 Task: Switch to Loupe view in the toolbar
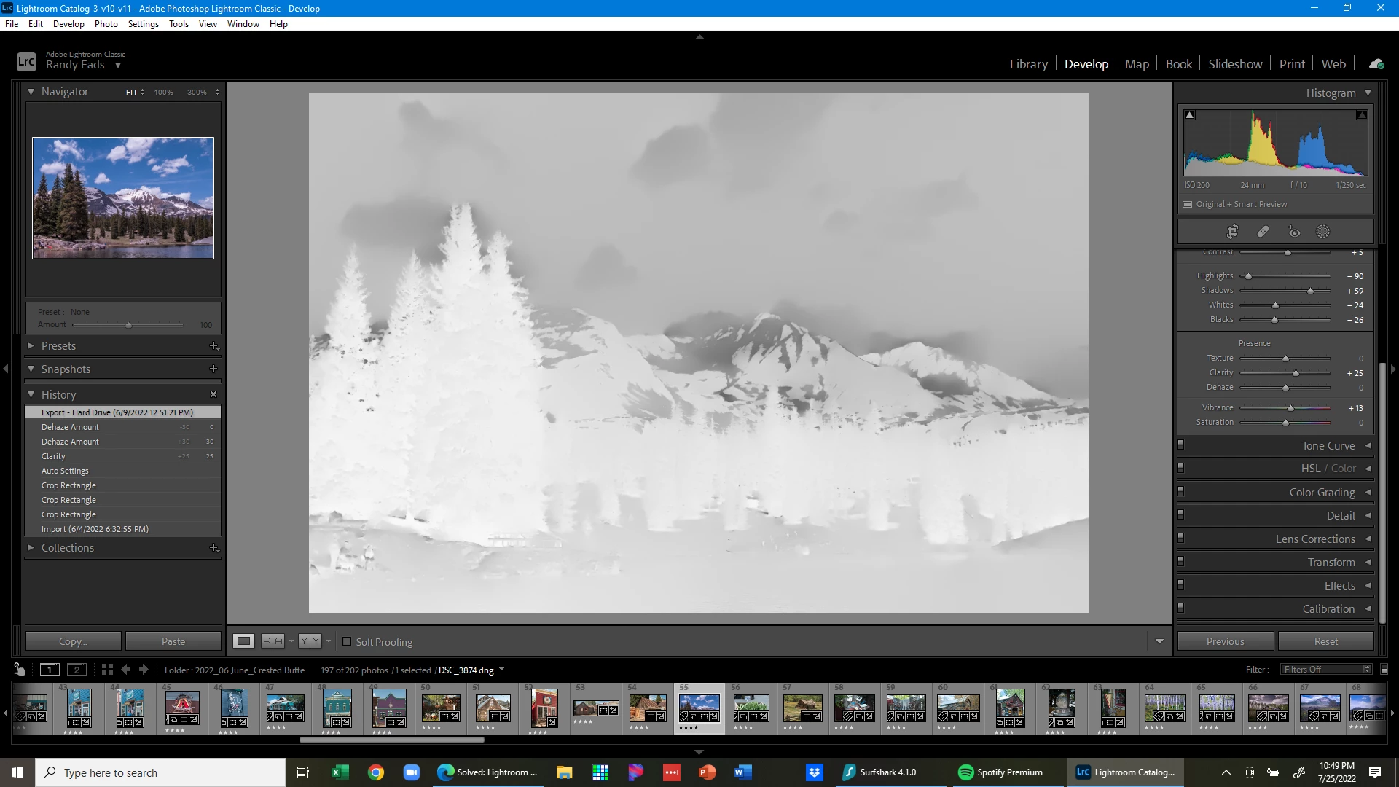click(x=243, y=641)
